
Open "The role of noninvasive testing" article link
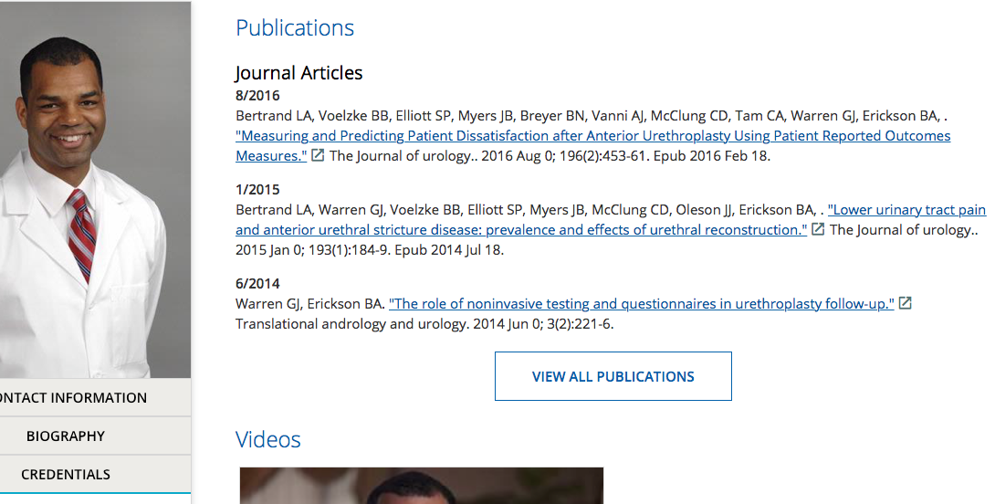pos(642,303)
